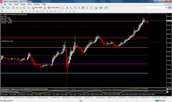Toggle the Terminal panel icon
Screen dimensions: 172x102
pyautogui.click(x=25, y=8)
